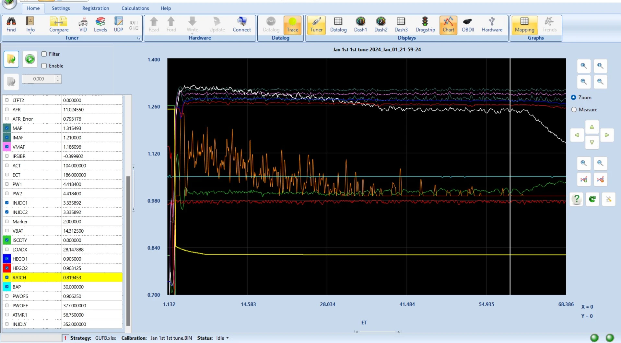Open the Compare tool in Tuner group

pos(59,25)
